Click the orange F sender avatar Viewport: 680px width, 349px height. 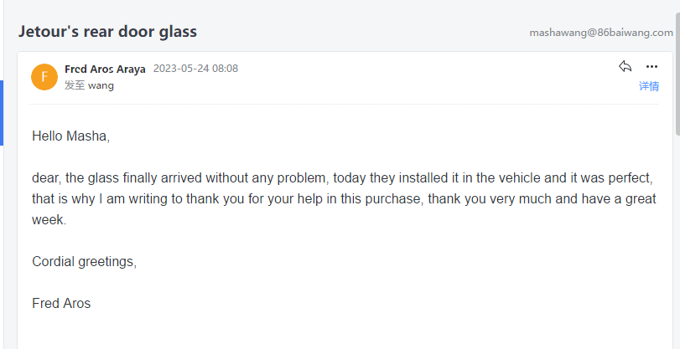(x=44, y=76)
